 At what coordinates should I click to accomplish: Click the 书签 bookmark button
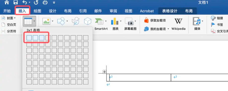coord(217,25)
